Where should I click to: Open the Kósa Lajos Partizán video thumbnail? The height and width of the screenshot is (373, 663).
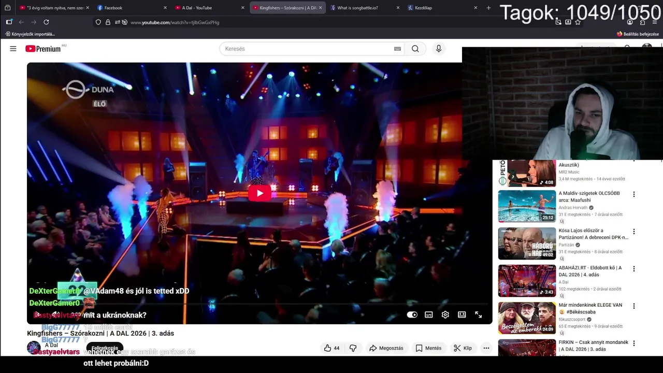point(527,243)
